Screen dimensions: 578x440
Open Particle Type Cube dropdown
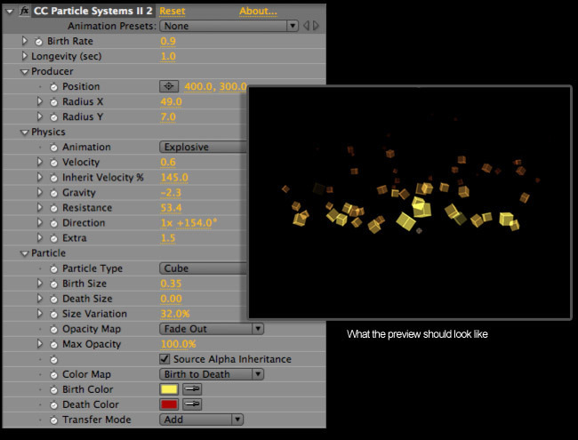(203, 268)
